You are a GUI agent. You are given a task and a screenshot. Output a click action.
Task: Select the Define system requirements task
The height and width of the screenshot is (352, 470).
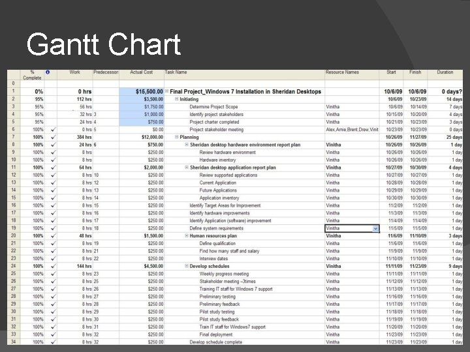click(x=217, y=228)
